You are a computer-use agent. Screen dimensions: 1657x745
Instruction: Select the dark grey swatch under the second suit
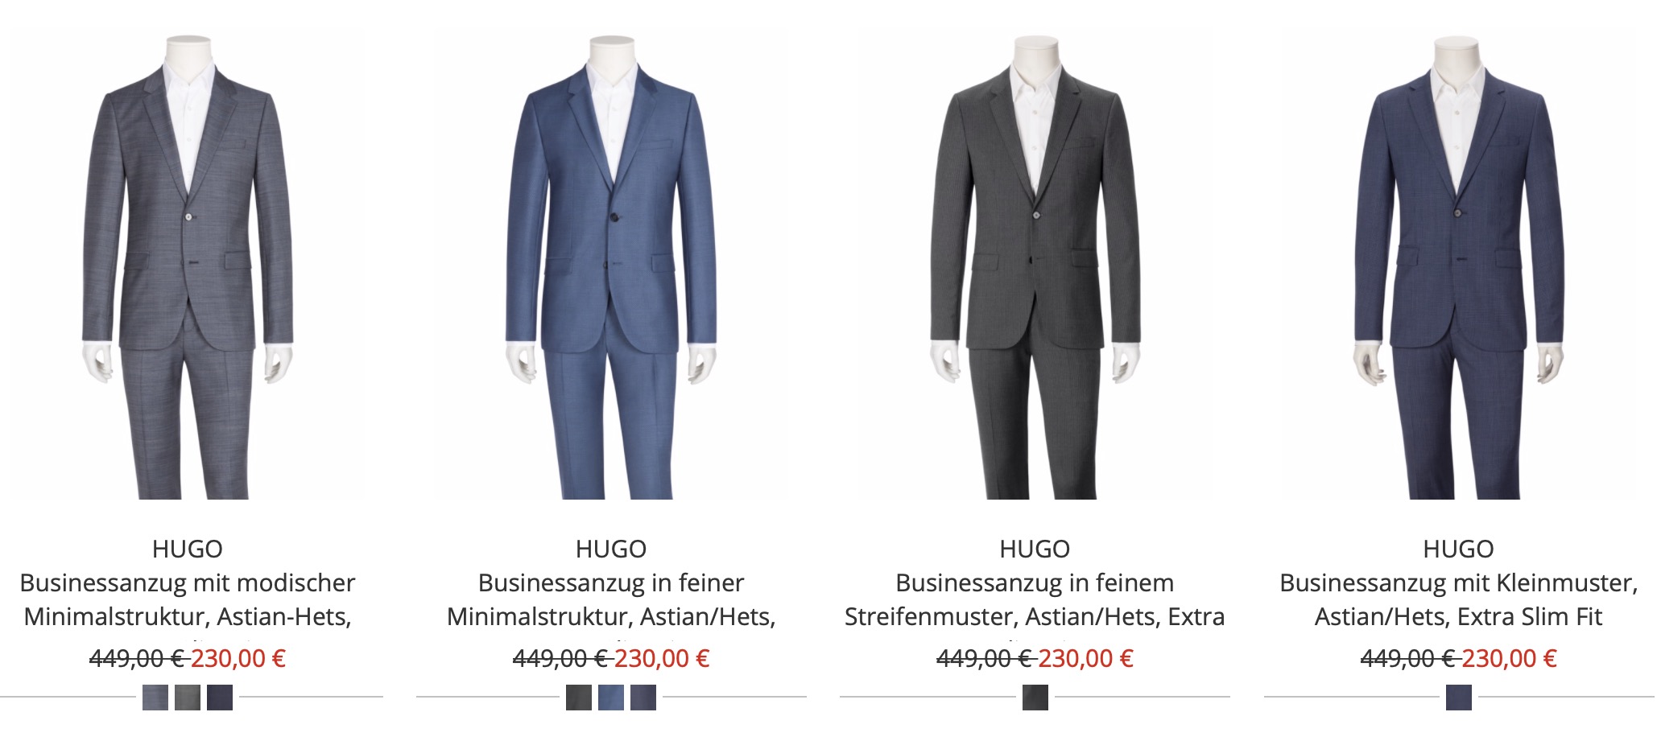click(579, 698)
